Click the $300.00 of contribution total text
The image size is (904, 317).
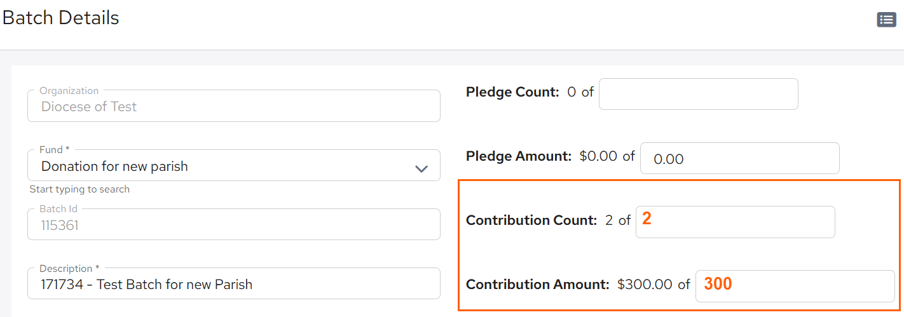654,285
